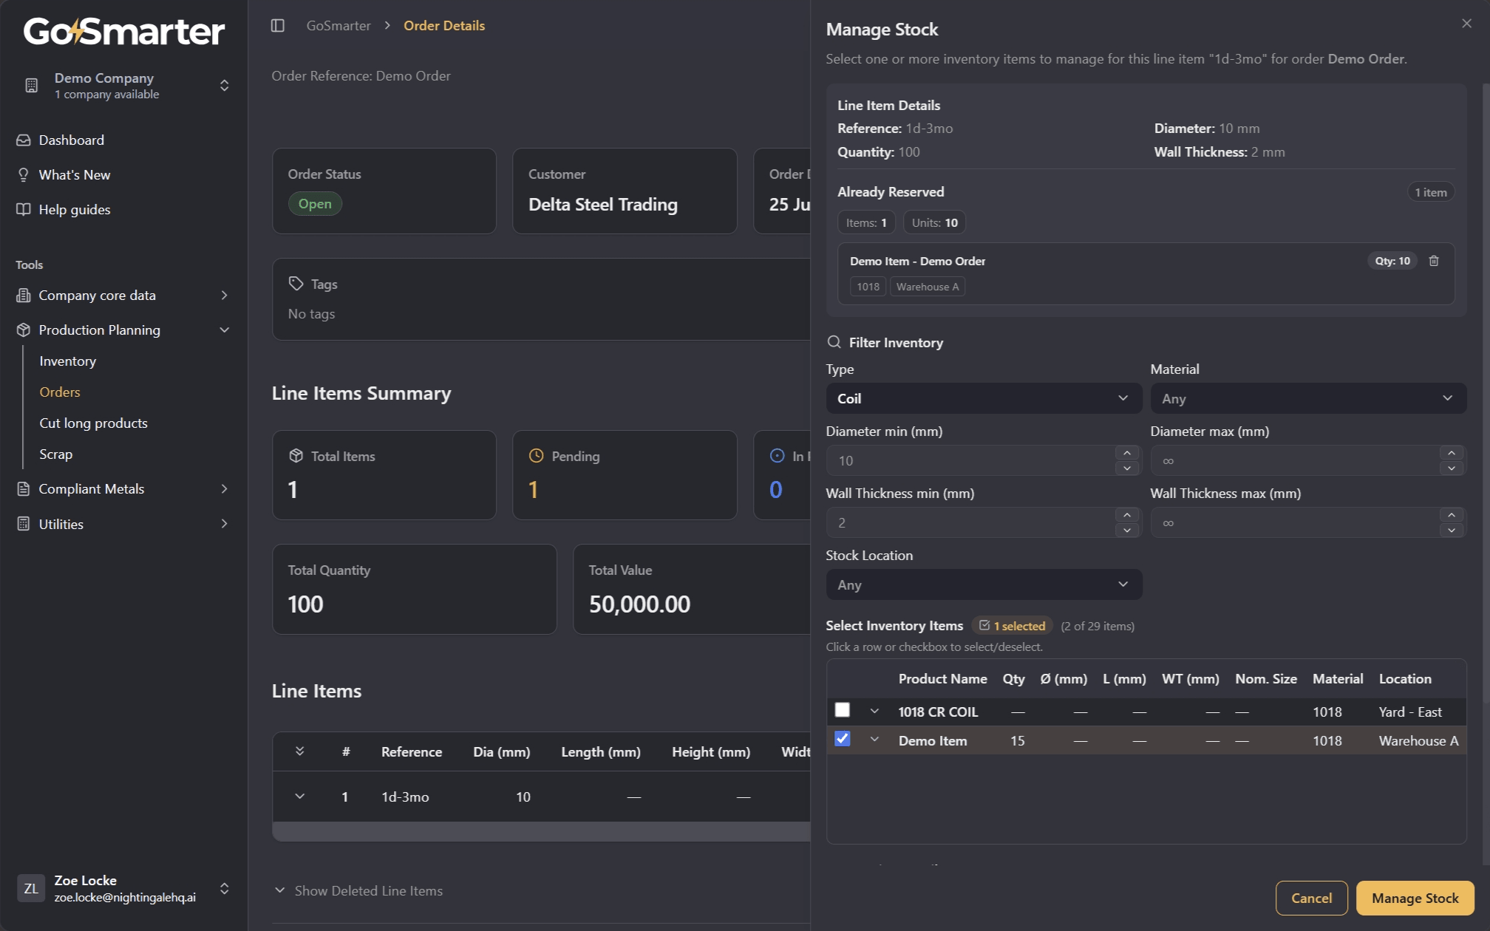Open Cut long products
This screenshot has height=931, width=1490.
pyautogui.click(x=93, y=423)
